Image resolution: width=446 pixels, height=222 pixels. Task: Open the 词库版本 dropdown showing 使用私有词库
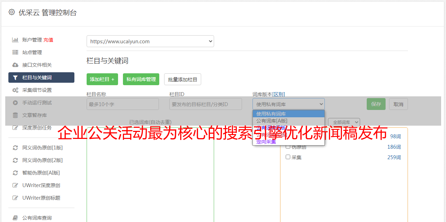click(288, 104)
